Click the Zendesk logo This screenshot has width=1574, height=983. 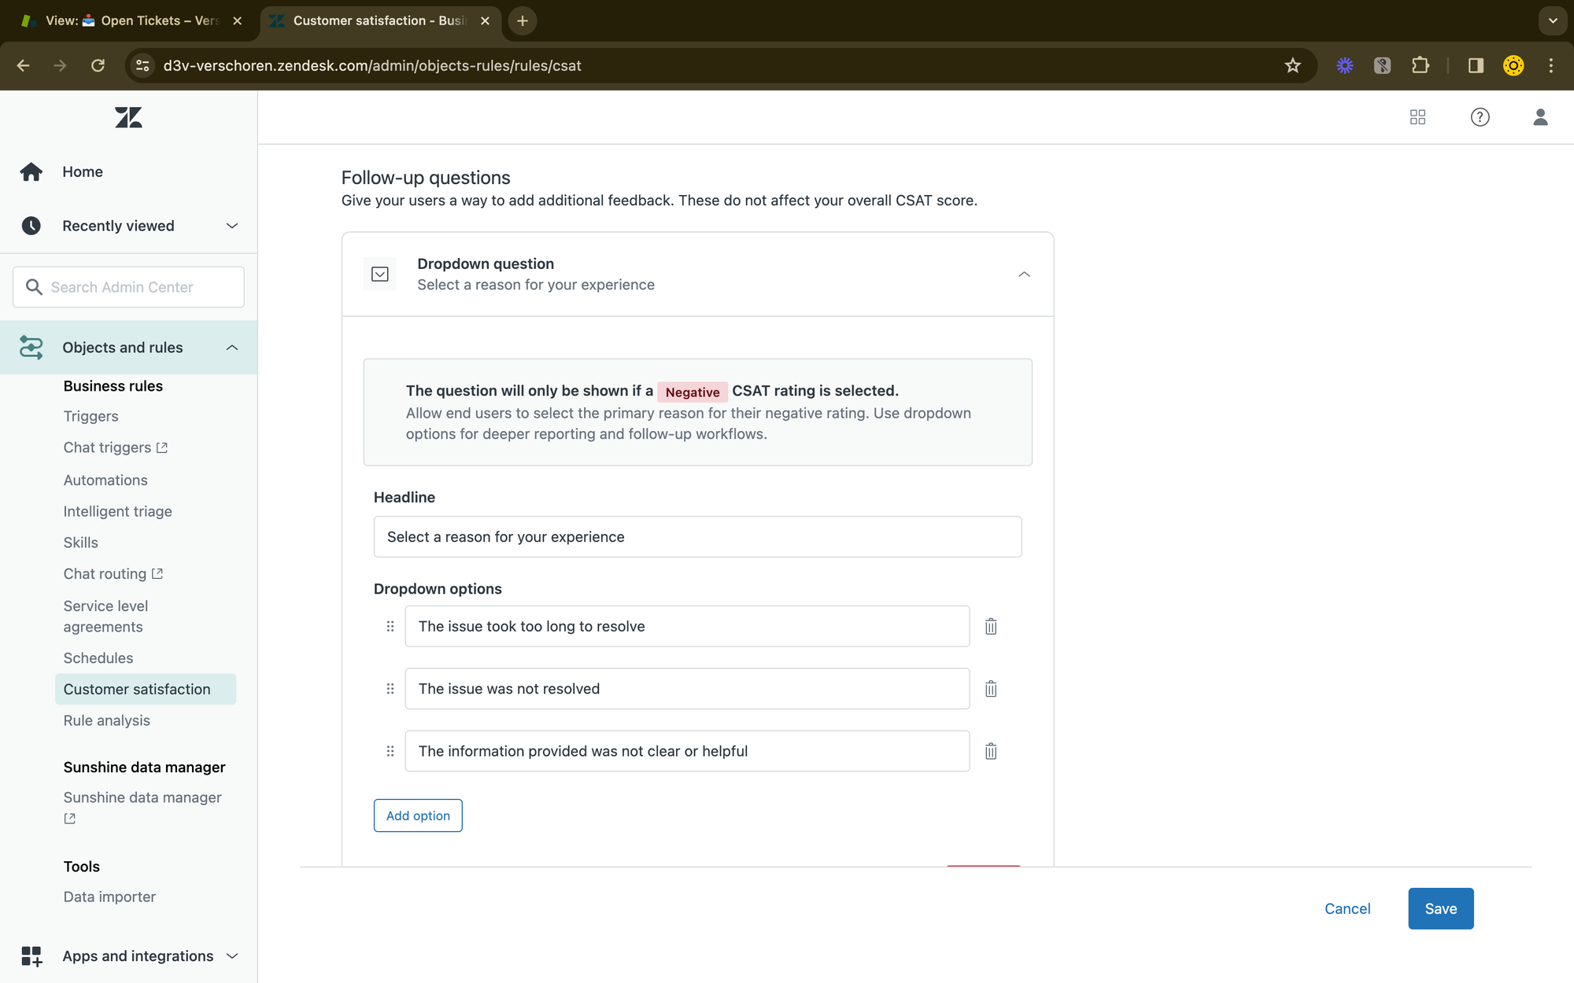[128, 118]
